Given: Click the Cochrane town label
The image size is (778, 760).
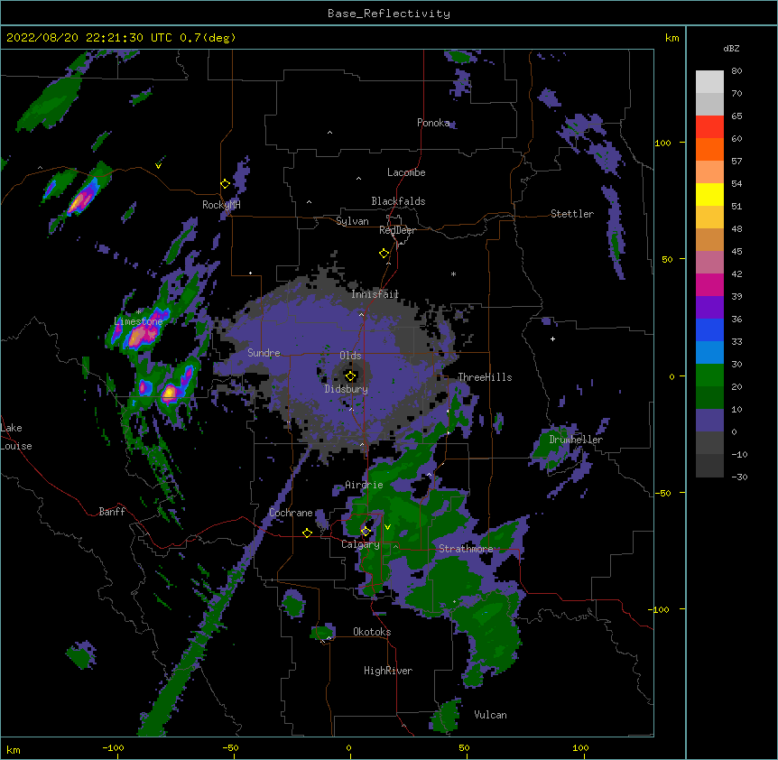Looking at the screenshot, I should 291,513.
